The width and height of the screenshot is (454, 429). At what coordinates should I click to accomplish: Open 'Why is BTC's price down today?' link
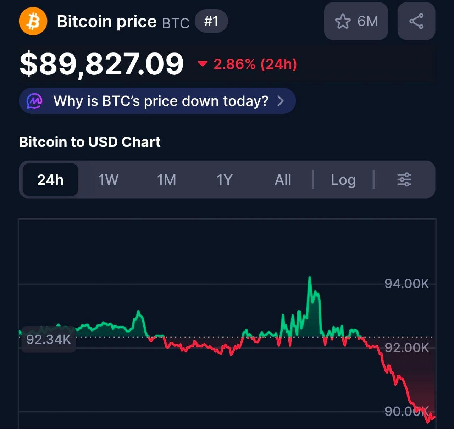161,101
